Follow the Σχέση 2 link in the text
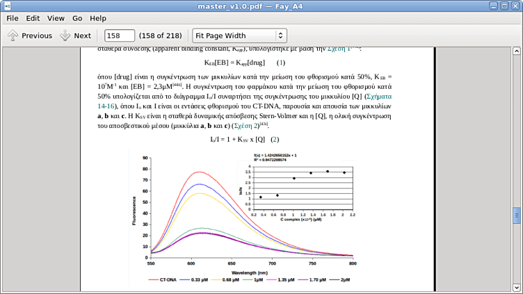The image size is (523, 294). coord(246,126)
